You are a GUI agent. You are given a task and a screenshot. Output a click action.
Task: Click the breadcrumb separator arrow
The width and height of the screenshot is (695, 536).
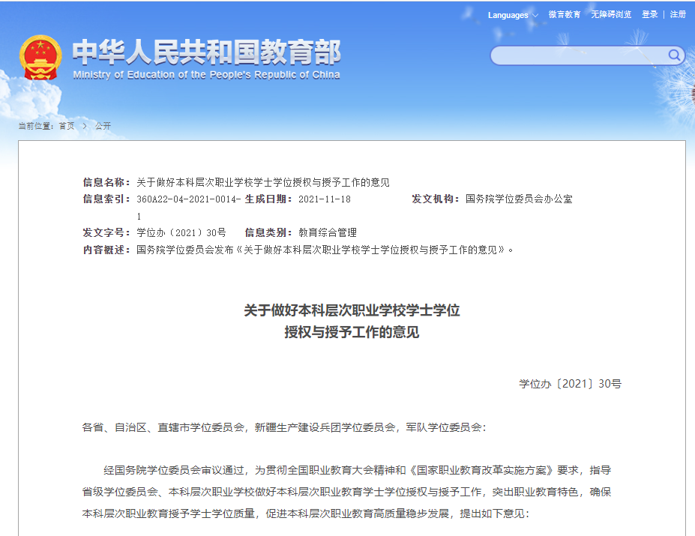click(84, 126)
